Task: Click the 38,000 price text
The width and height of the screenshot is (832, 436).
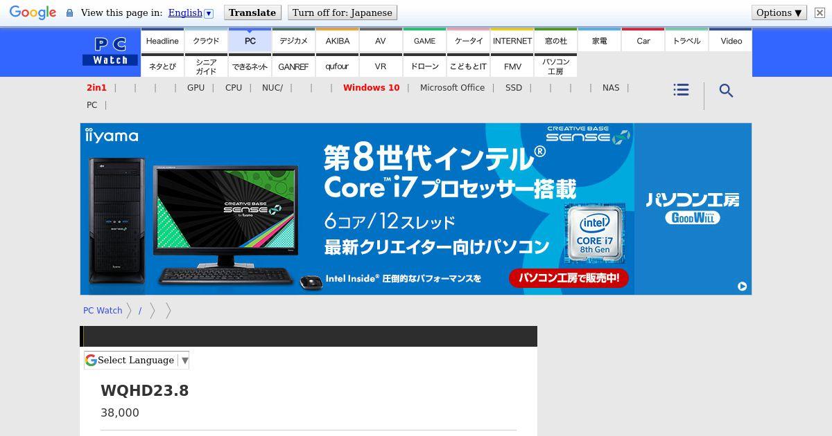Action: [120, 412]
